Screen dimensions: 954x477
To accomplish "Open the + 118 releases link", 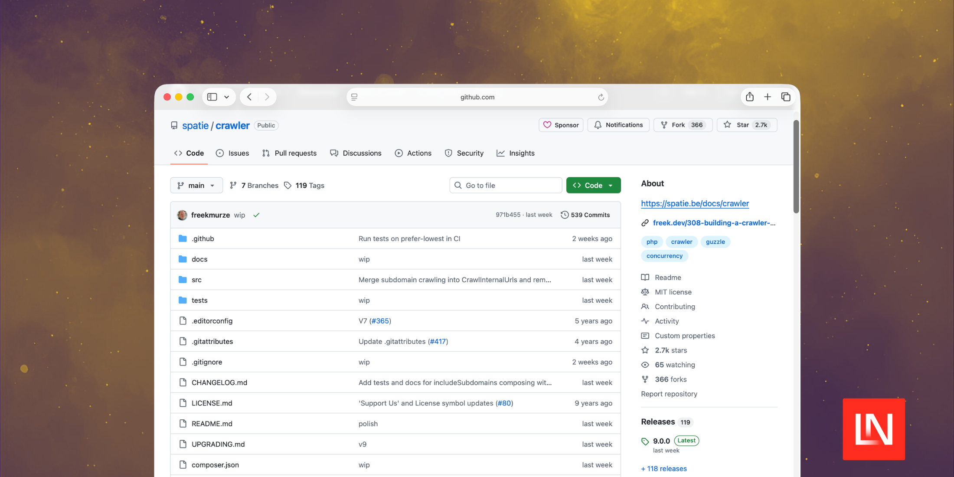I will point(663,469).
